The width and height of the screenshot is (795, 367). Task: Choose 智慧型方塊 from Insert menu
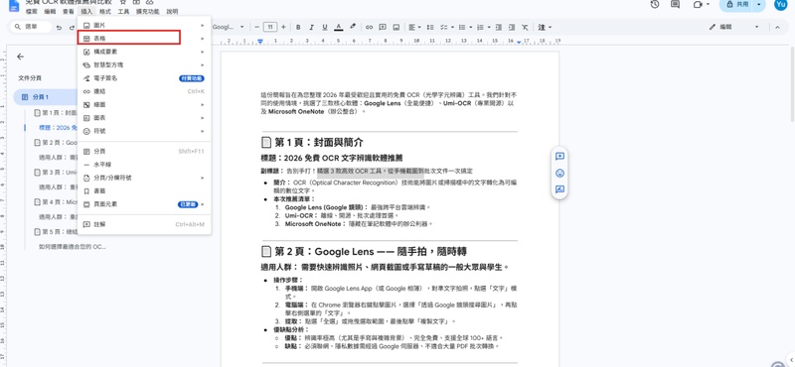[144, 64]
